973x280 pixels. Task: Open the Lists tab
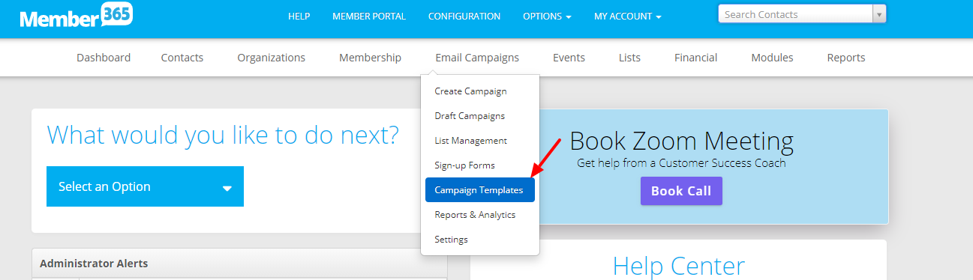pyautogui.click(x=629, y=58)
